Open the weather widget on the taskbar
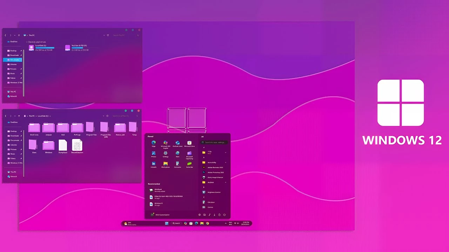This screenshot has height=252, width=449. (x=130, y=223)
